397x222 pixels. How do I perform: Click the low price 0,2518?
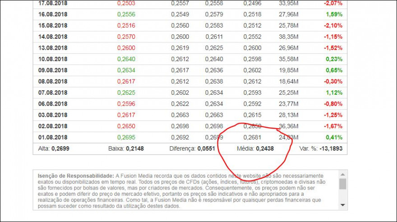pos(252,14)
